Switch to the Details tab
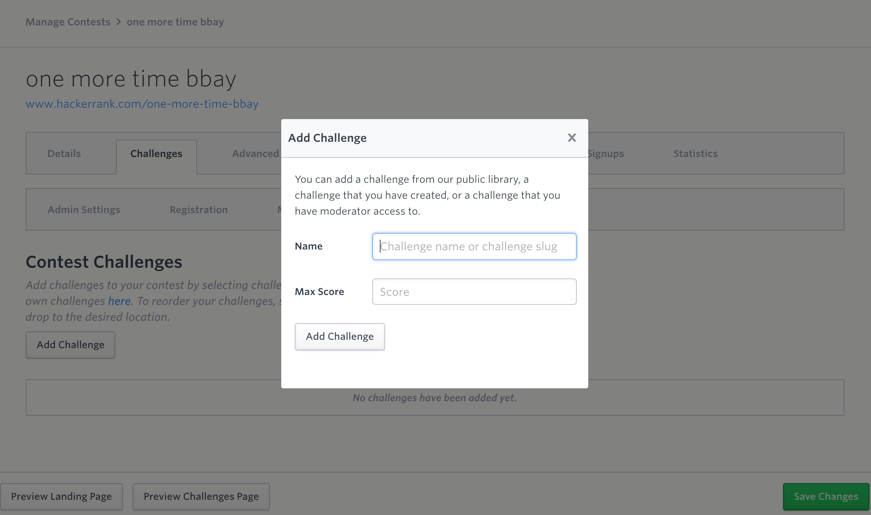871x515 pixels. 64,153
